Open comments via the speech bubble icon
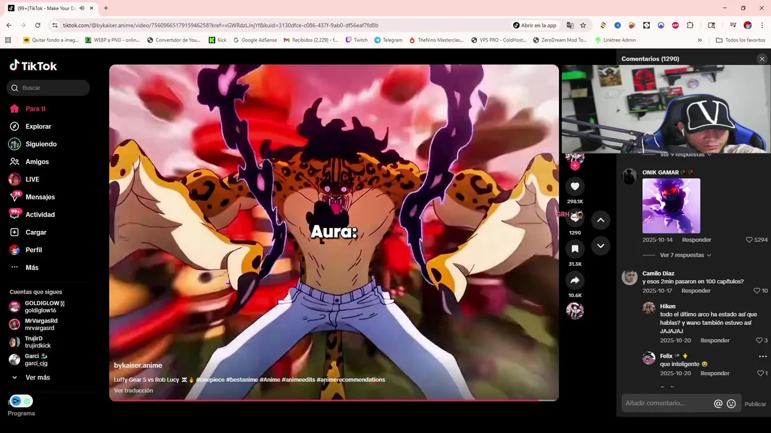This screenshot has height=433, width=771. [x=575, y=217]
